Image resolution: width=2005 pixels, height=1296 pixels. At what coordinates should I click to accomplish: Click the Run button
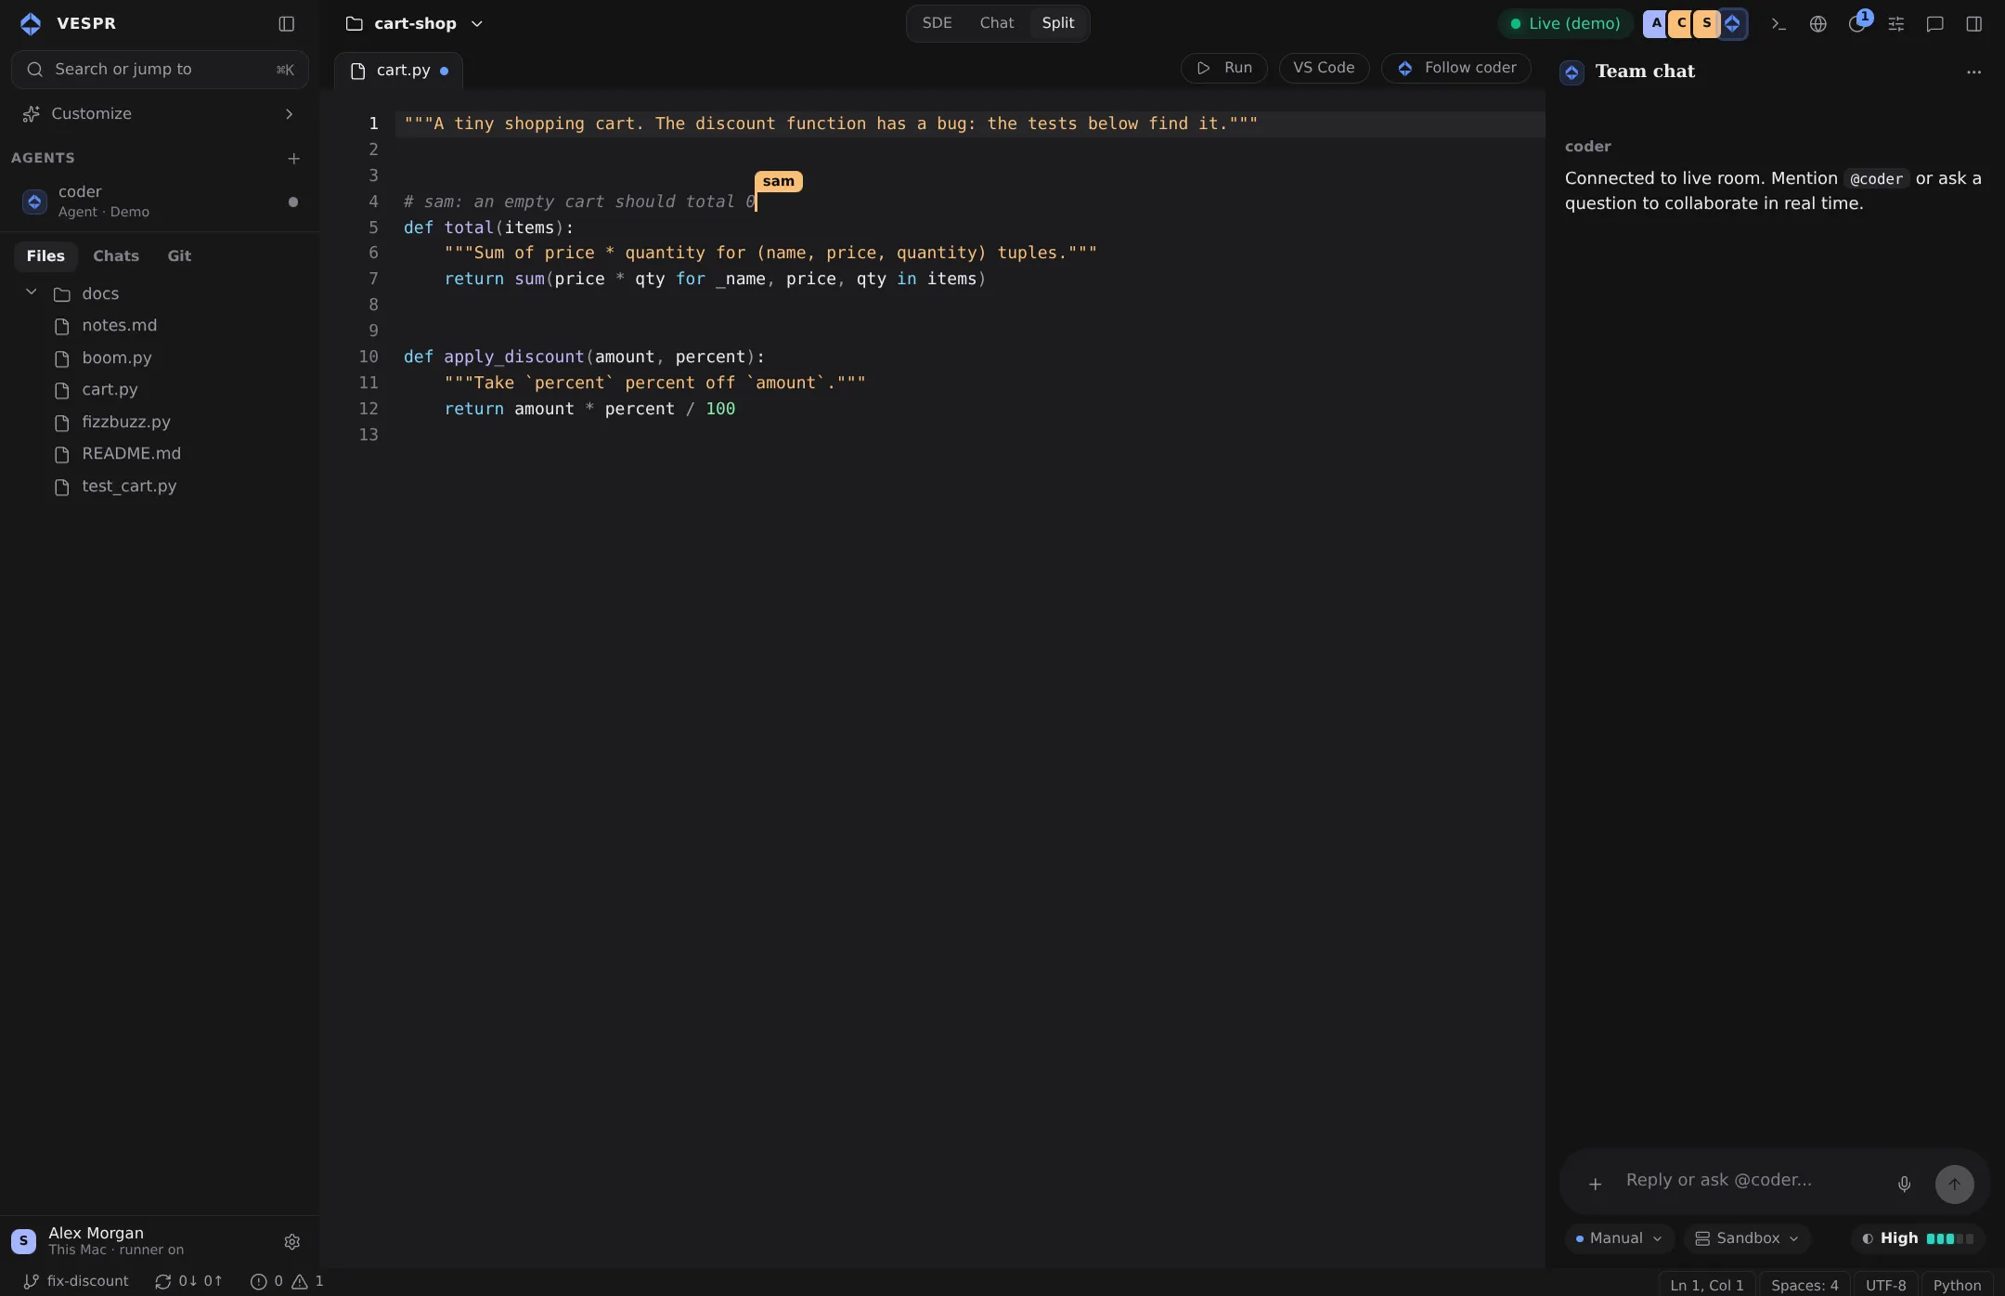(x=1224, y=68)
